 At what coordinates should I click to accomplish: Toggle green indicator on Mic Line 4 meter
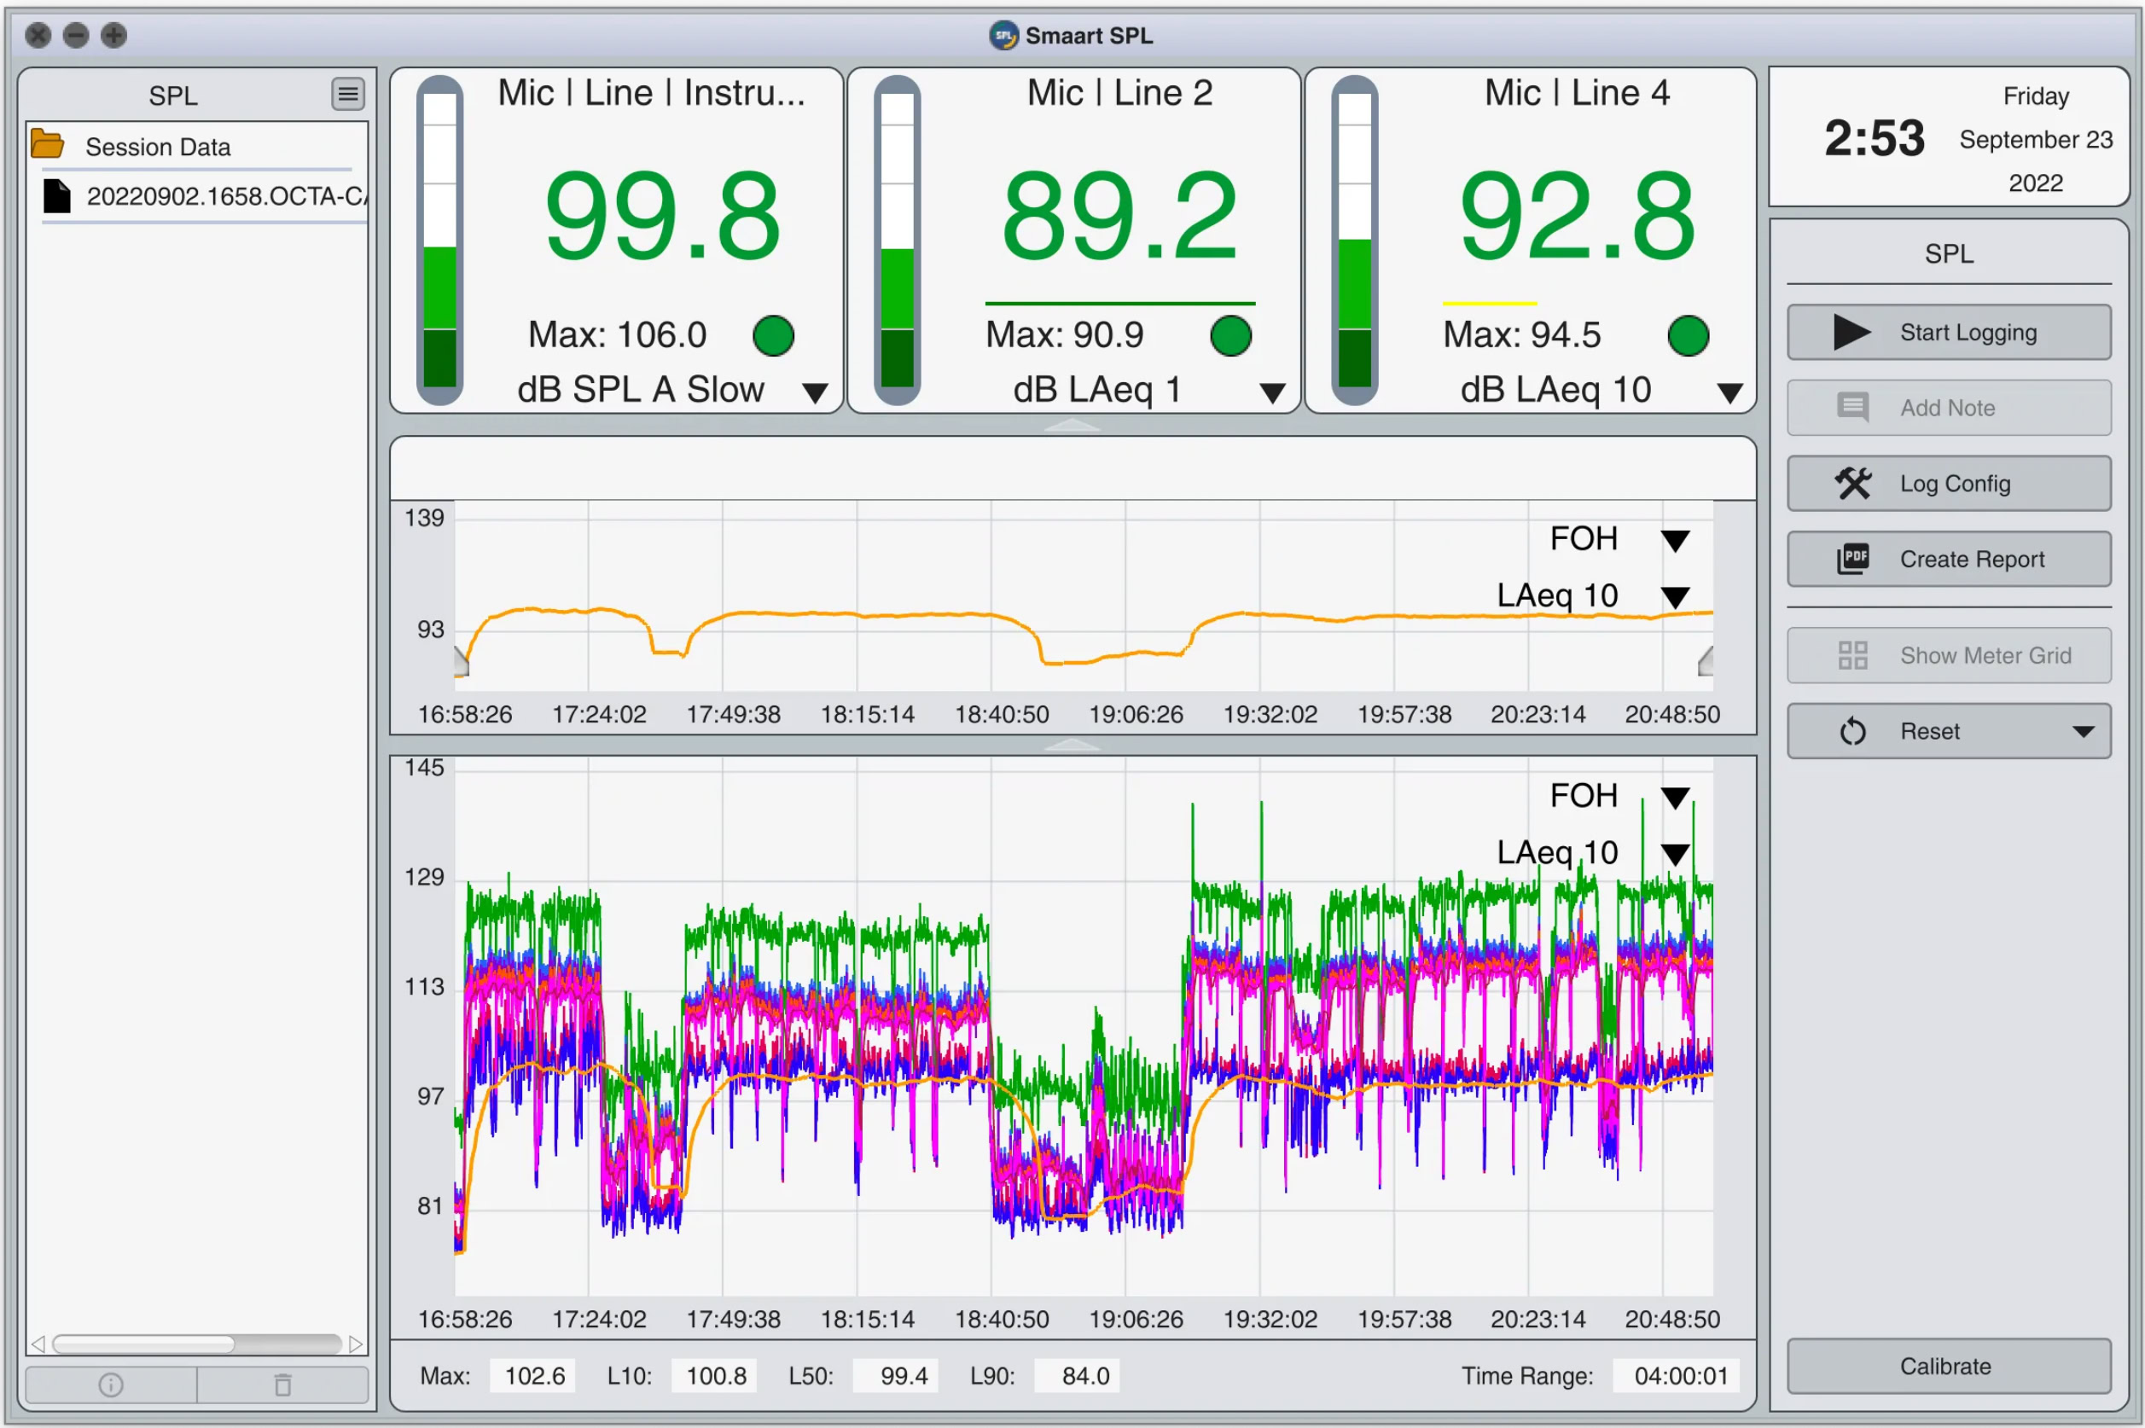[1688, 336]
